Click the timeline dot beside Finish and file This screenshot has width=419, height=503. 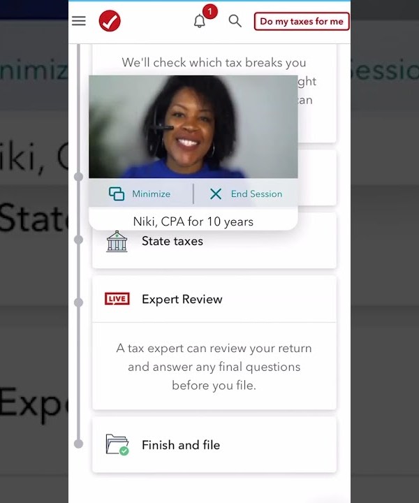point(78,444)
